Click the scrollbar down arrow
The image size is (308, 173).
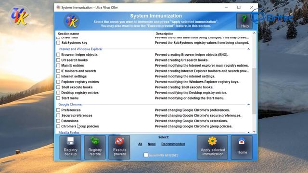[x=254, y=132]
